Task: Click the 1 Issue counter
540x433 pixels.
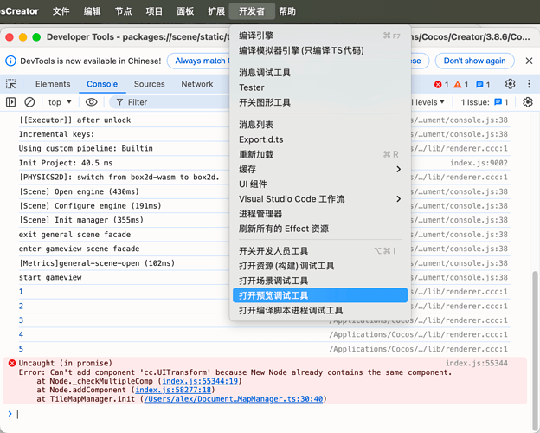Action: tap(485, 102)
